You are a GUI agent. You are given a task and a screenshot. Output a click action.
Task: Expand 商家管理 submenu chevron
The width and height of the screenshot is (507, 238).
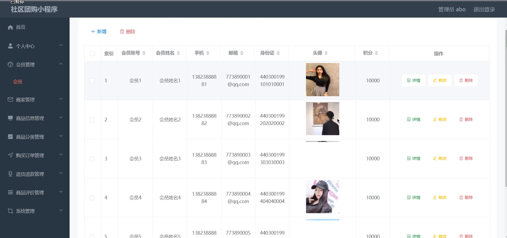pyautogui.click(x=61, y=99)
